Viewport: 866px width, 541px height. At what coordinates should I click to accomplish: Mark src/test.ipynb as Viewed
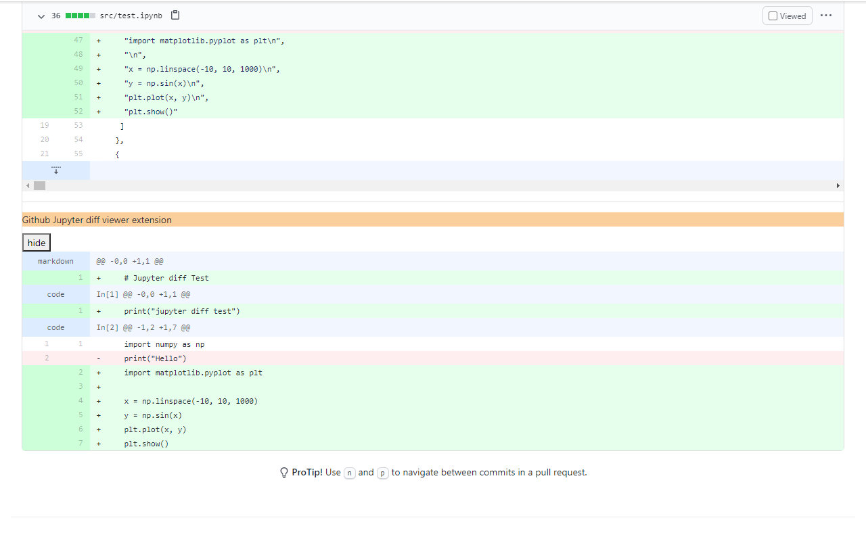coord(788,16)
